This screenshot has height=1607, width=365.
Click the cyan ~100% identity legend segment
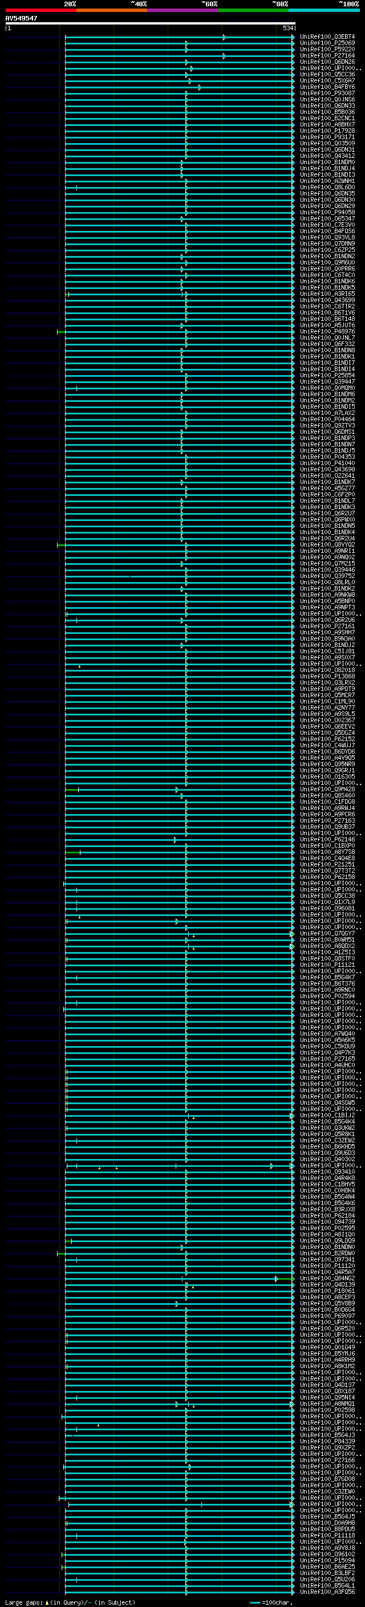[x=324, y=10]
